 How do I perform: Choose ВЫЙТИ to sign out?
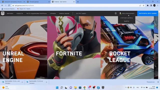click(127, 21)
